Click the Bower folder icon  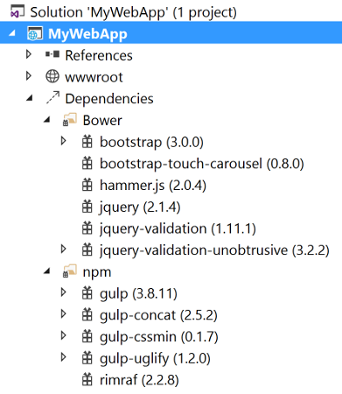coord(70,120)
